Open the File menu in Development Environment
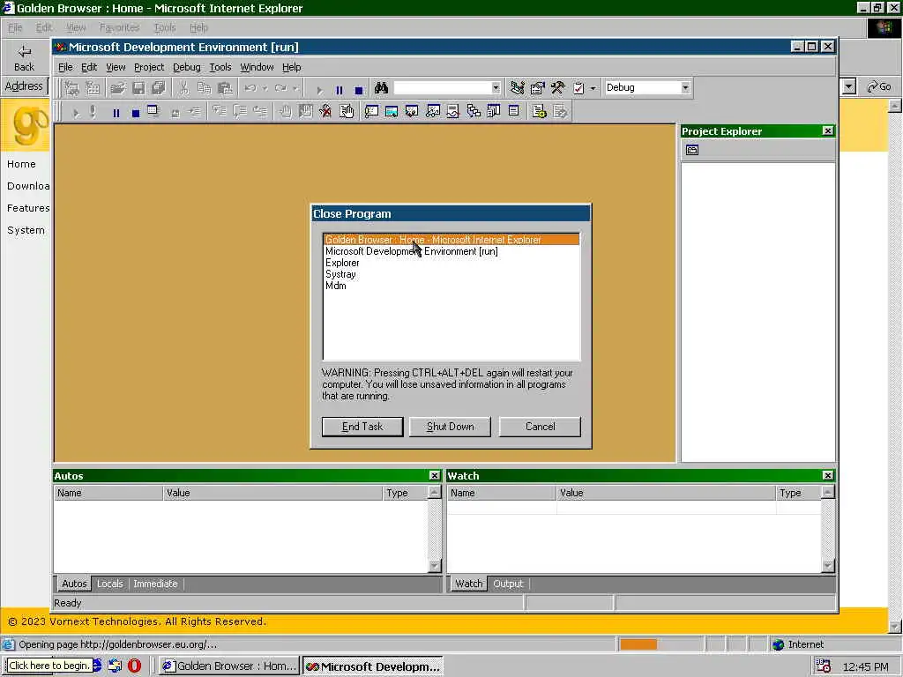Image resolution: width=903 pixels, height=677 pixels. pos(65,67)
